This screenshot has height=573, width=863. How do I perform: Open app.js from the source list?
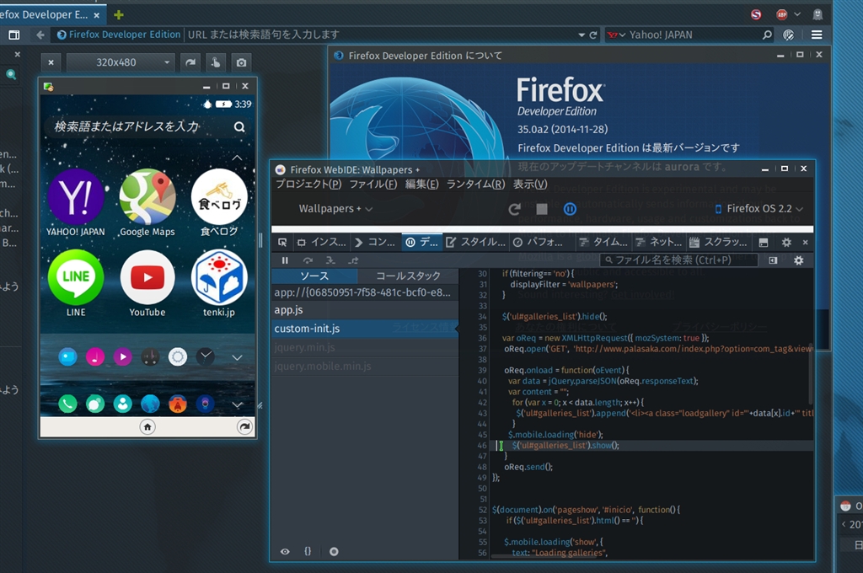tap(288, 310)
